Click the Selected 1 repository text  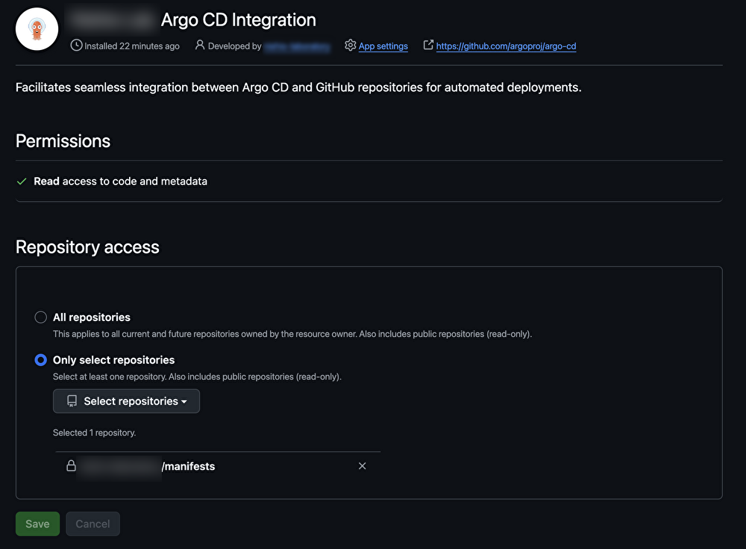click(x=94, y=432)
